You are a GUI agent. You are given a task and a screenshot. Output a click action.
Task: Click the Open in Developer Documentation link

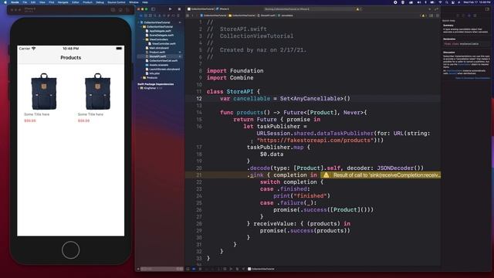coord(472,78)
